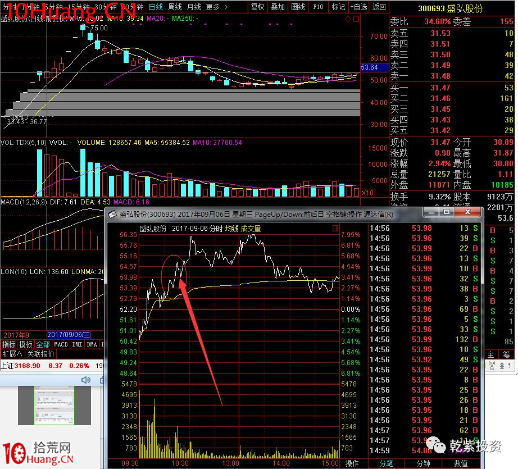Click stock title 300693 盛弘股份

click(x=451, y=8)
